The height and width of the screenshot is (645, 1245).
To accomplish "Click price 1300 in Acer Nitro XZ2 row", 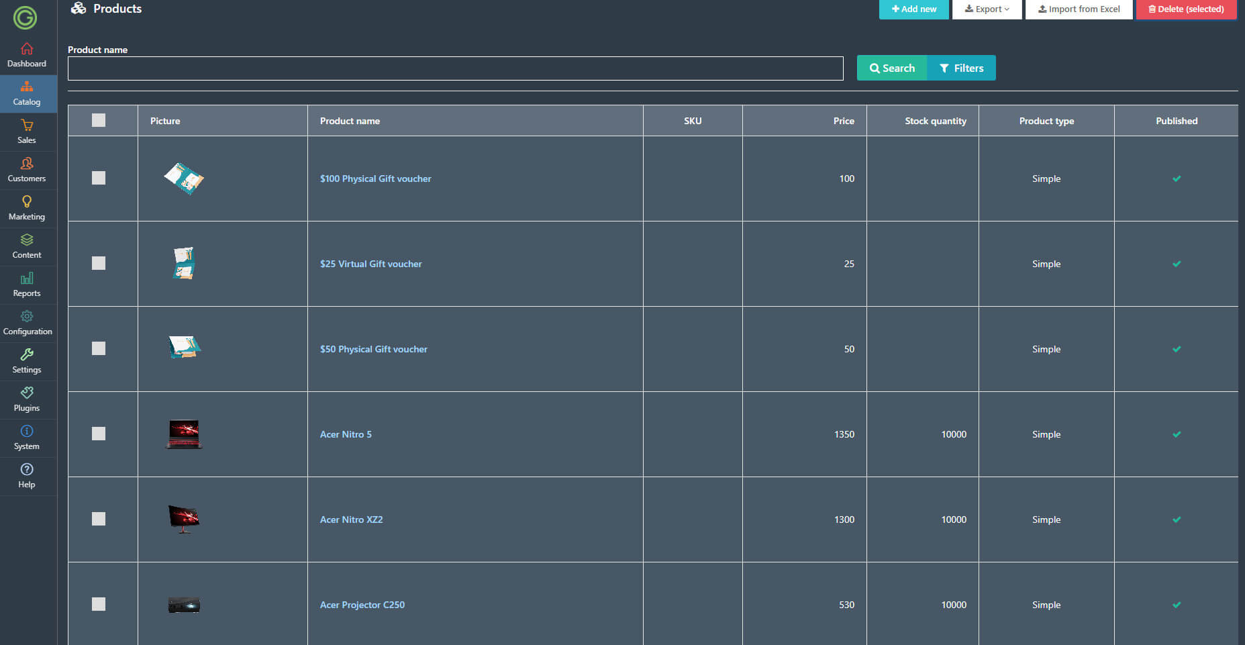I will coord(844,519).
